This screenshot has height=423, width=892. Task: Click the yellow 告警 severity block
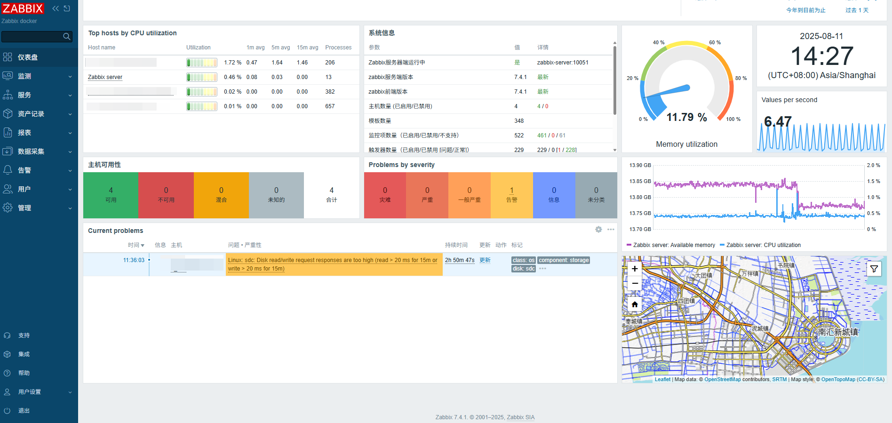(x=512, y=195)
